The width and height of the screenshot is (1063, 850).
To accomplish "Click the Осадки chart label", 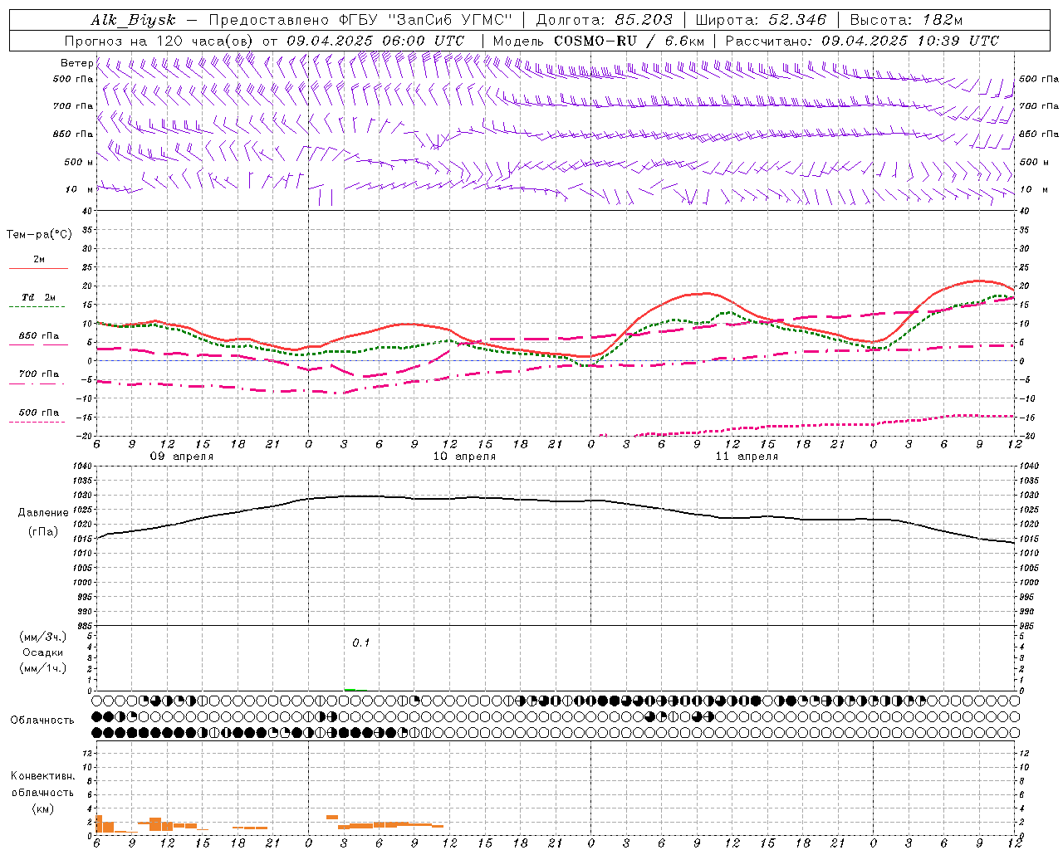I will (x=43, y=652).
